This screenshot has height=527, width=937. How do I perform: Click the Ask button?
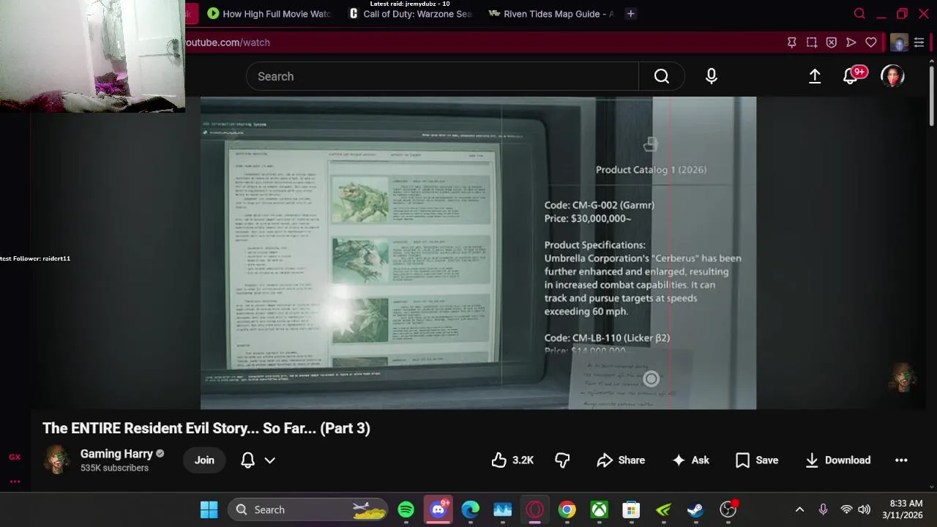pos(690,460)
